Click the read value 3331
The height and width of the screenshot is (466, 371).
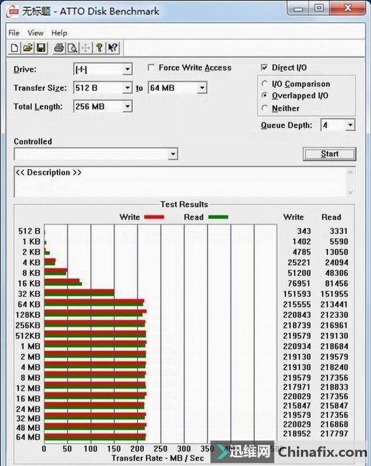tap(339, 231)
